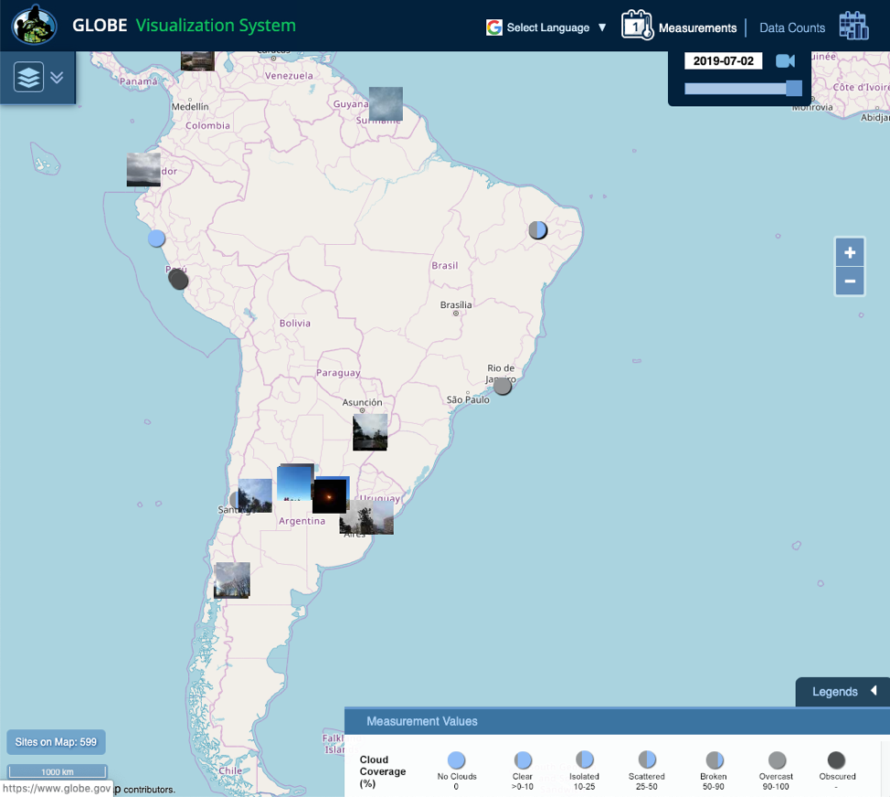The height and width of the screenshot is (797, 890).
Task: Select the gray overcast marker at Rio de Janeiro
Action: click(503, 387)
